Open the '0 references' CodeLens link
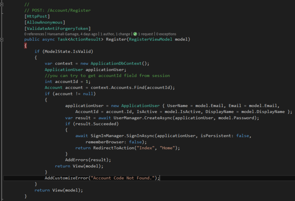This screenshot has width=295, height=201. (x=34, y=34)
